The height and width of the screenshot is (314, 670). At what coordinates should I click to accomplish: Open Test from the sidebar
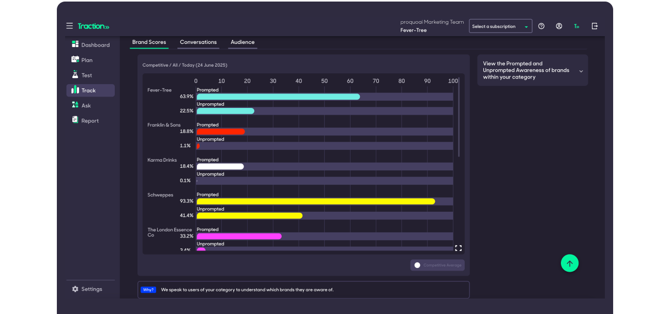tap(90, 75)
